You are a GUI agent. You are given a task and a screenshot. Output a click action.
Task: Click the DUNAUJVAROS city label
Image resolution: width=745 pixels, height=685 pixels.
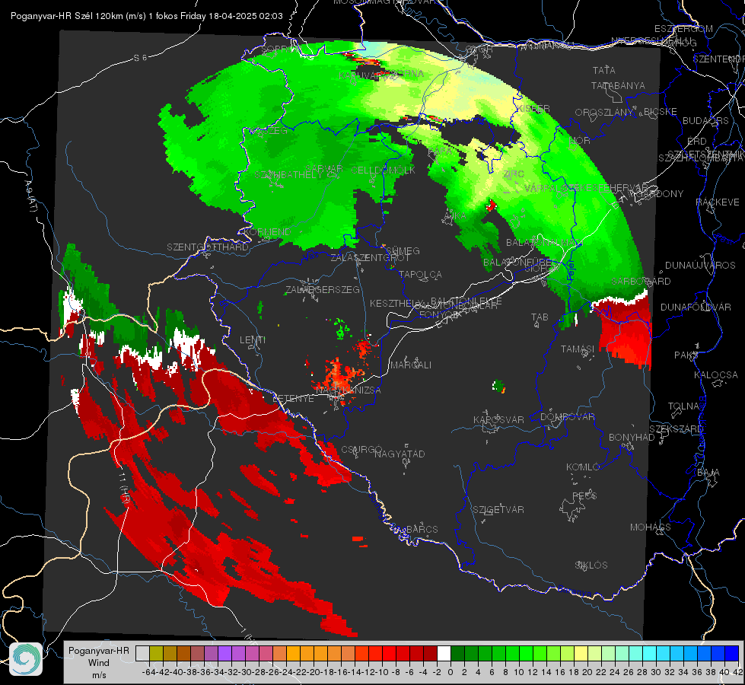click(x=700, y=266)
